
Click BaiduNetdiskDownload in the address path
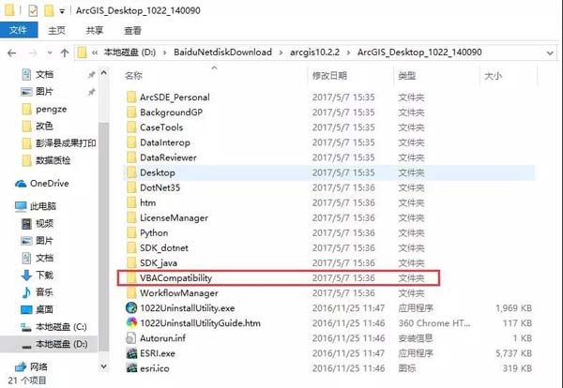click(x=222, y=52)
